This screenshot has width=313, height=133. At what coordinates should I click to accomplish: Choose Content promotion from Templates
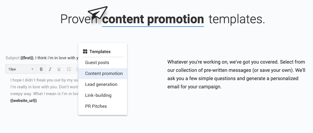(x=104, y=73)
